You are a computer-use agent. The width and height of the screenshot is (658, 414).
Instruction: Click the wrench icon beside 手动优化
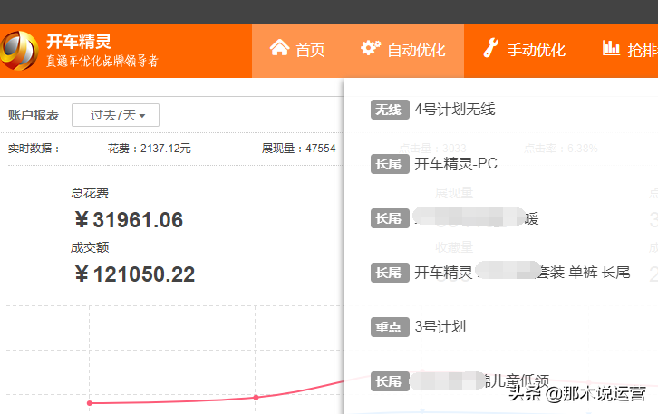(490, 48)
